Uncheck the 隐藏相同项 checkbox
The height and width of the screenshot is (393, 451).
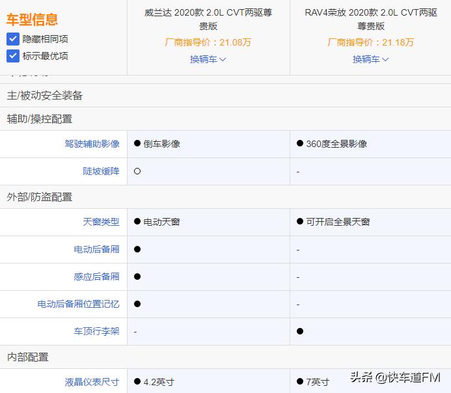click(13, 39)
